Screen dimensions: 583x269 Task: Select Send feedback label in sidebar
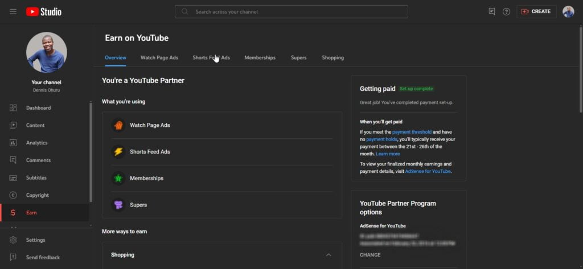tap(43, 257)
